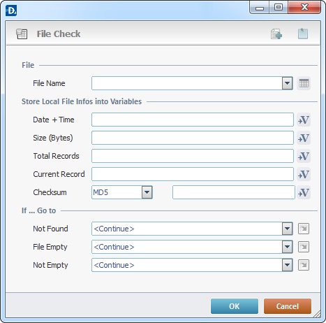Focus the Total Records input field

[x=193, y=156]
